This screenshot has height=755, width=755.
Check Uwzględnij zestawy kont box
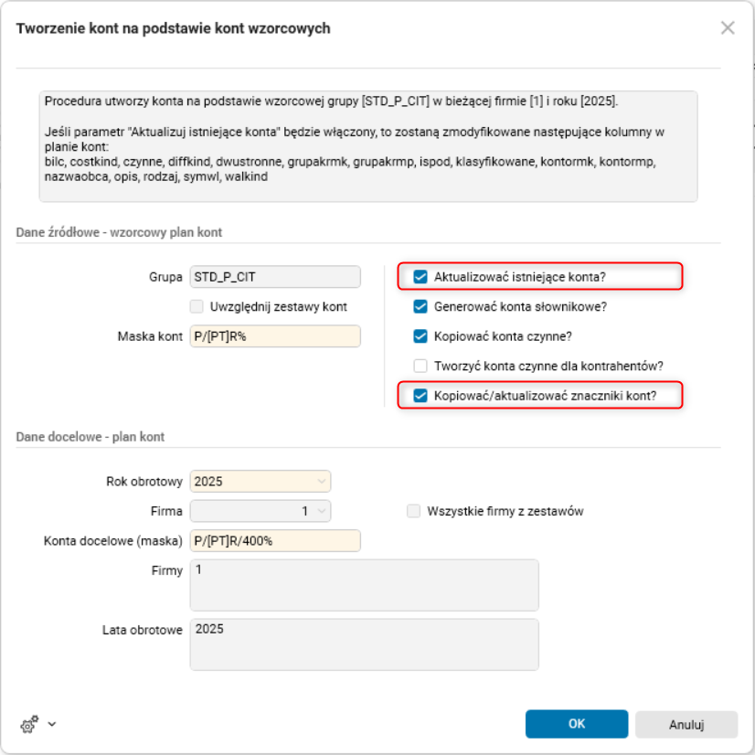(x=197, y=307)
